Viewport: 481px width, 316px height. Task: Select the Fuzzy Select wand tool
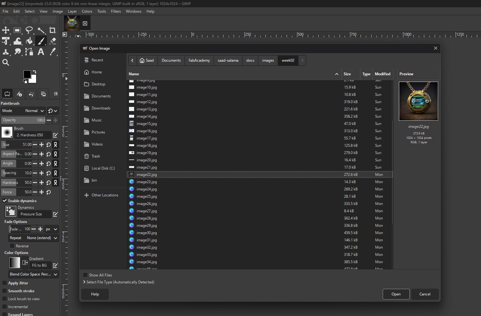pyautogui.click(x=41, y=30)
